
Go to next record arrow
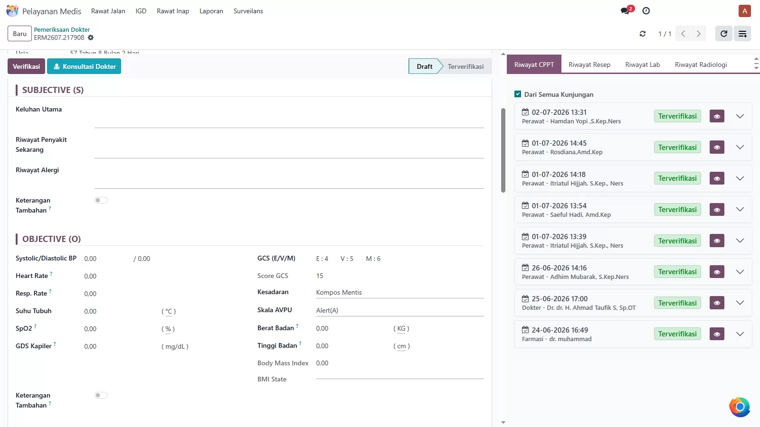[698, 34]
